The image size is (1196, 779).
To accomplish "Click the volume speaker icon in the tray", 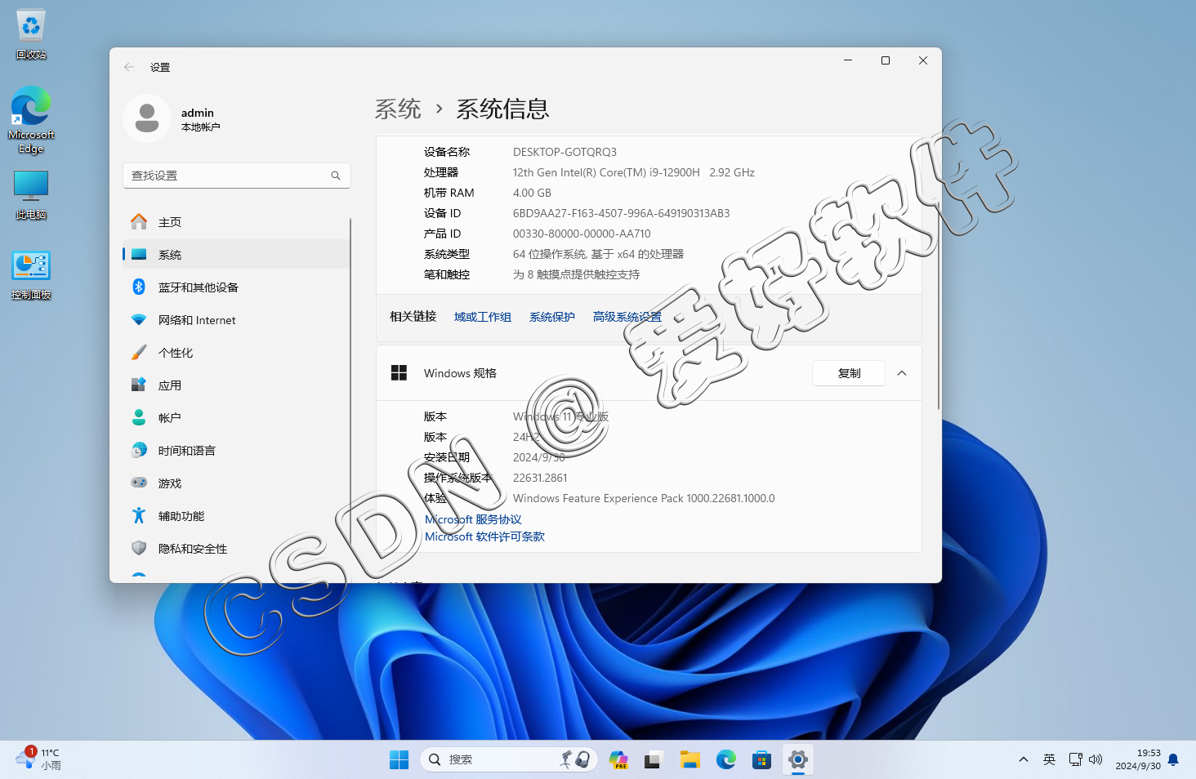I will (1096, 759).
